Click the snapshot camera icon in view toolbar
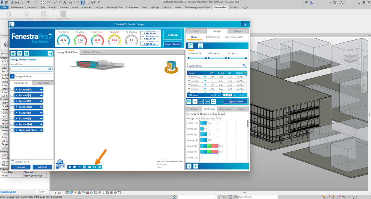The image size is (371, 199). tap(89, 167)
